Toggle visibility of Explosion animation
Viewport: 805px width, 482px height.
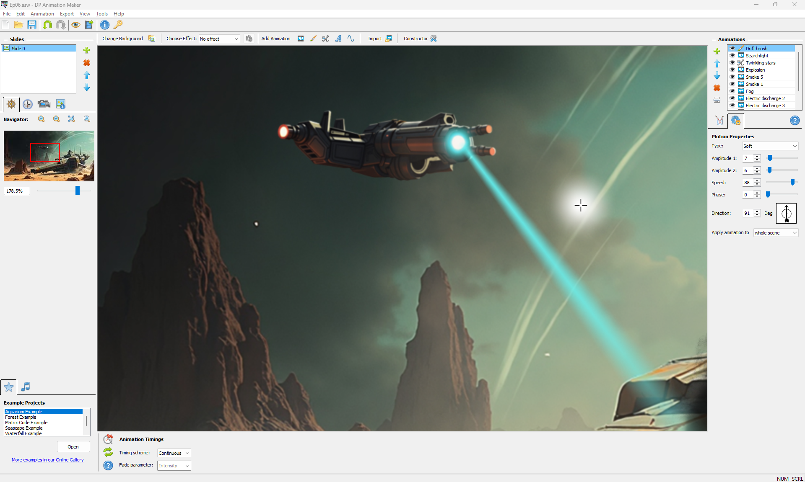[732, 70]
